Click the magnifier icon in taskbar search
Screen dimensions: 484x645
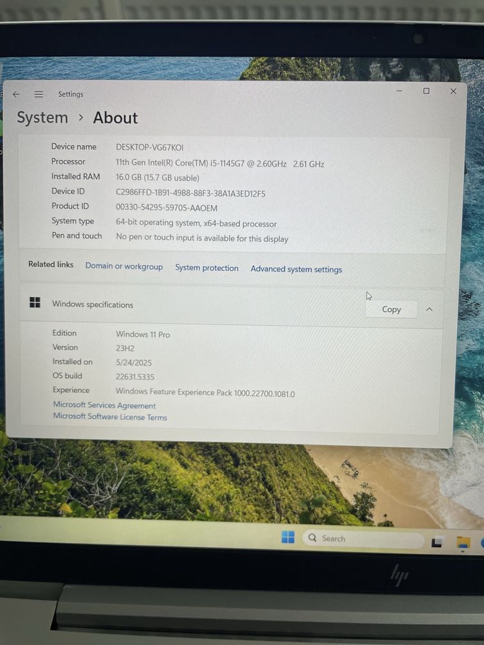tap(312, 538)
